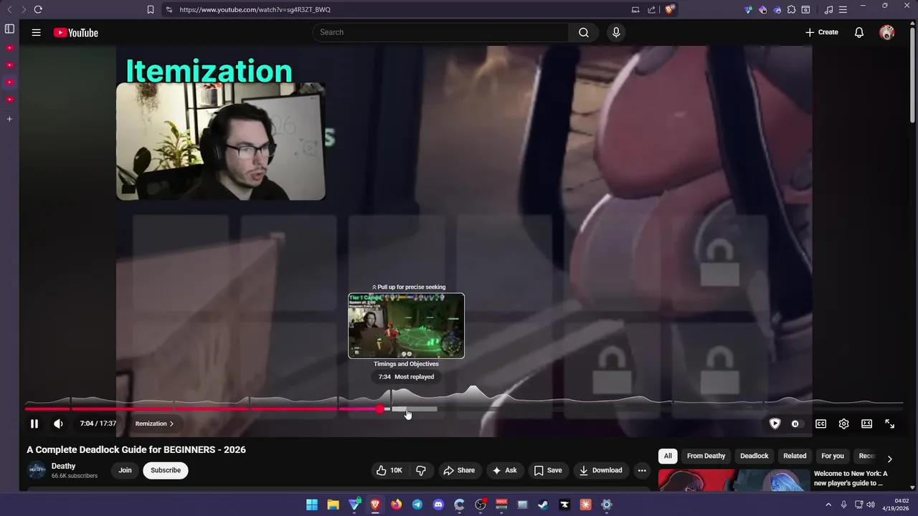The width and height of the screenshot is (918, 516).
Task: Search with your voice microphone
Action: point(616,32)
